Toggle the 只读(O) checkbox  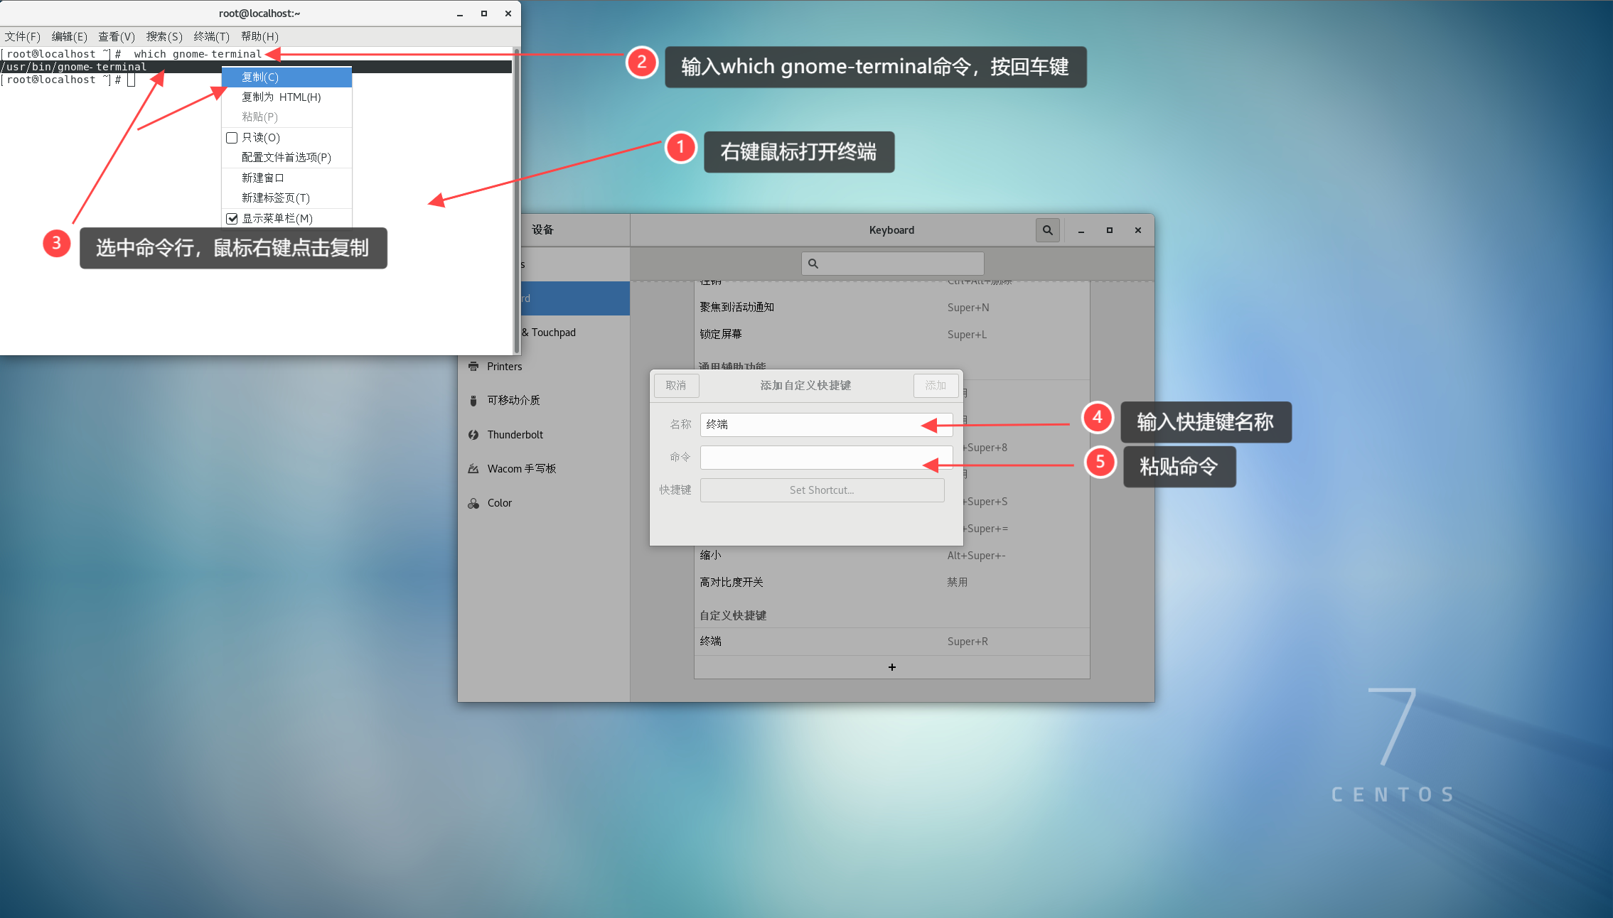pyautogui.click(x=232, y=138)
